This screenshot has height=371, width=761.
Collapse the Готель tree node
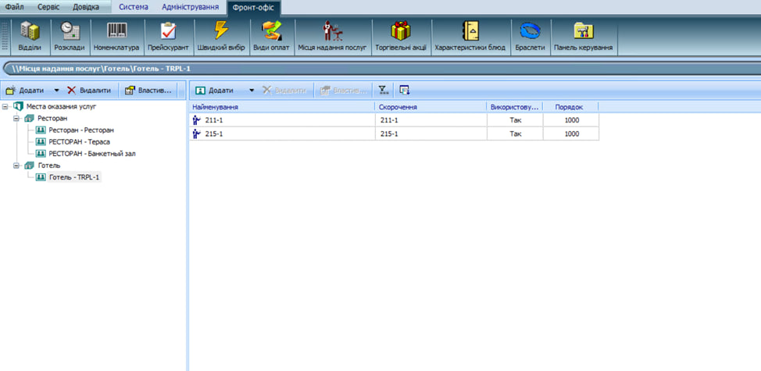pos(17,166)
